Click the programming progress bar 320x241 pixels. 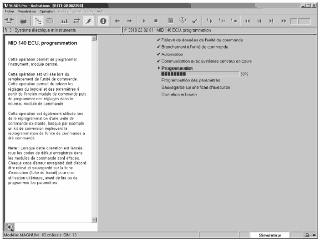[x=200, y=73]
